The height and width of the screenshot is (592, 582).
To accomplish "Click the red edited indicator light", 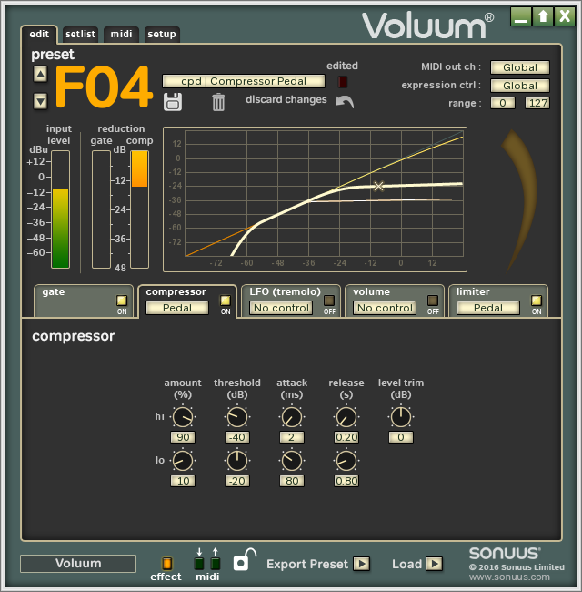I will (x=342, y=82).
